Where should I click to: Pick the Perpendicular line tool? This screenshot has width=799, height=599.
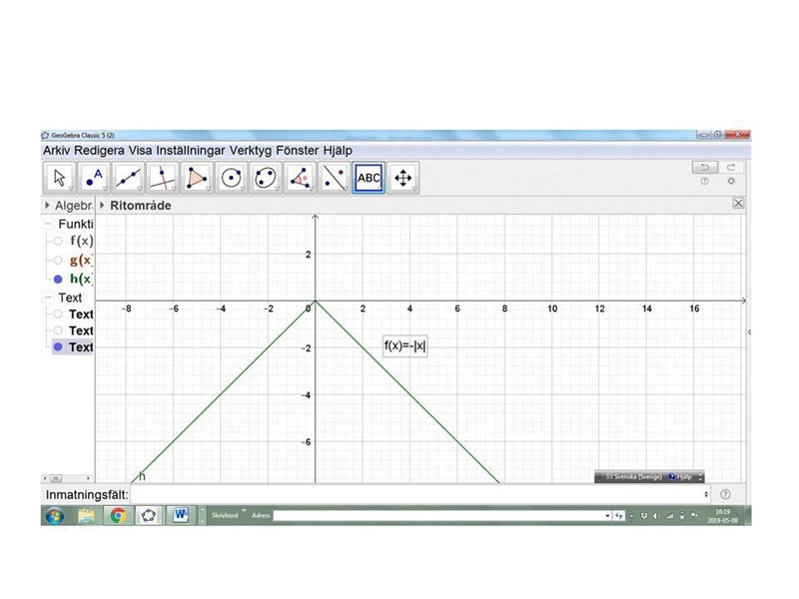coord(163,178)
